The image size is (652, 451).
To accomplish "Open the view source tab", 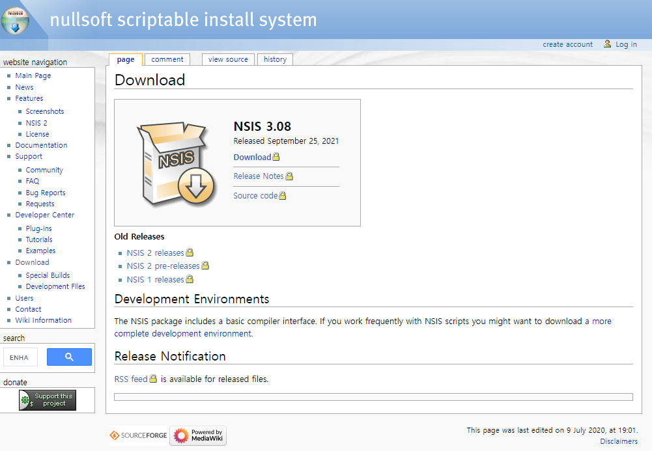I will pyautogui.click(x=228, y=59).
